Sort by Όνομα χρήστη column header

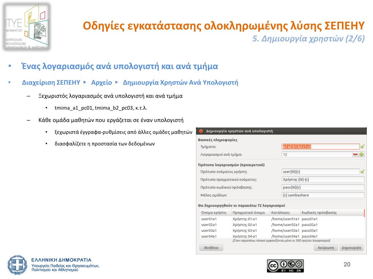click(x=215, y=213)
